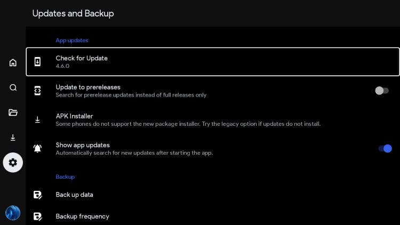Open Downloads from the sidebar

point(13,138)
